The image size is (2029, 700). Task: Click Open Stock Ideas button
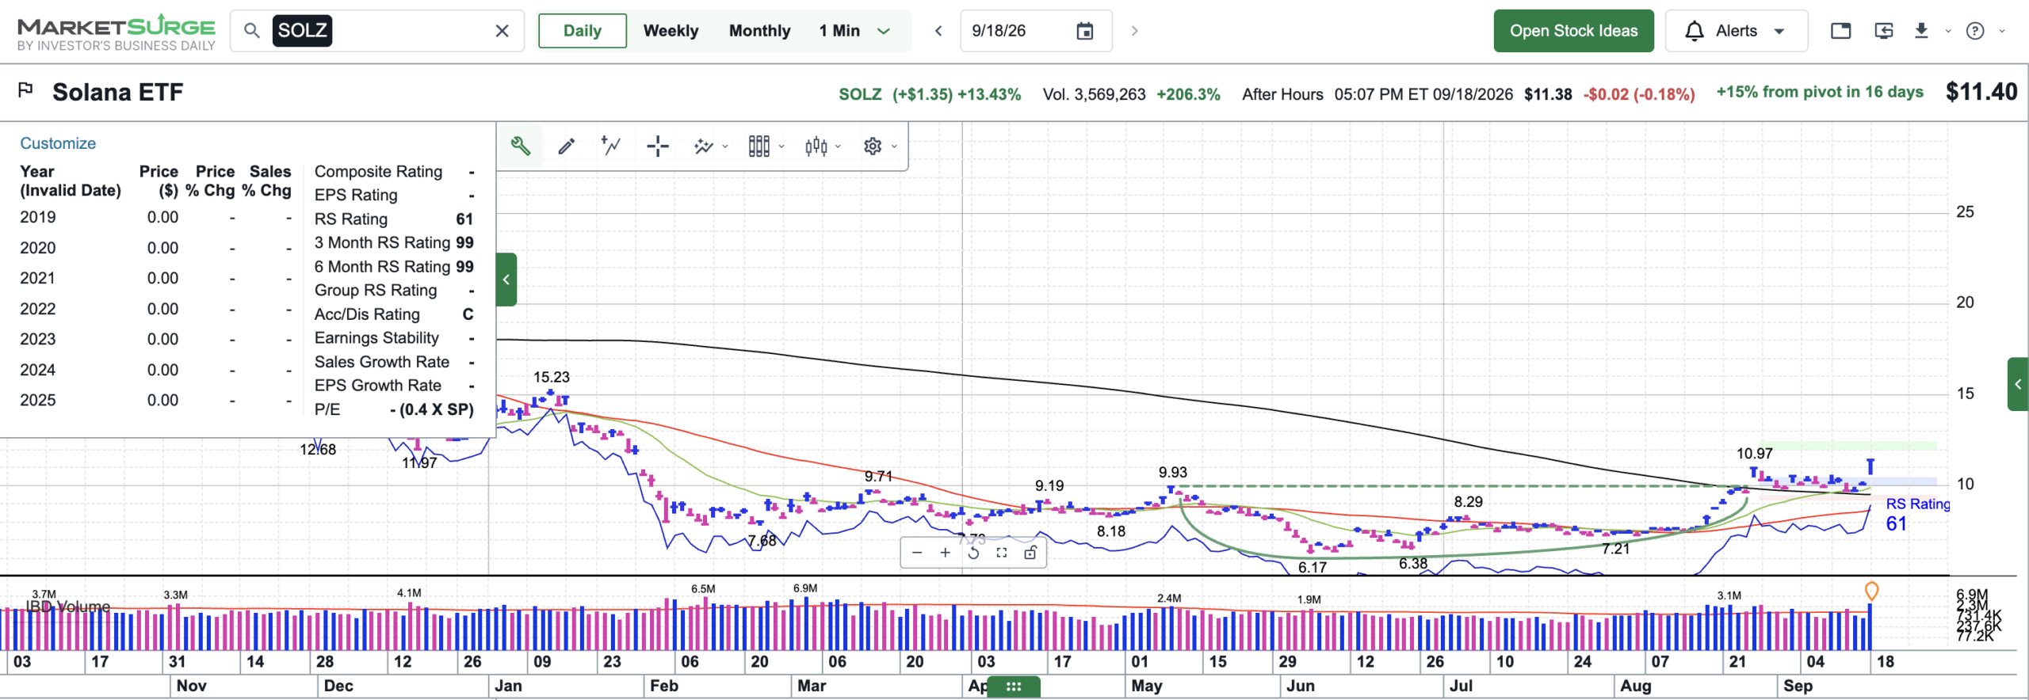(x=1573, y=31)
